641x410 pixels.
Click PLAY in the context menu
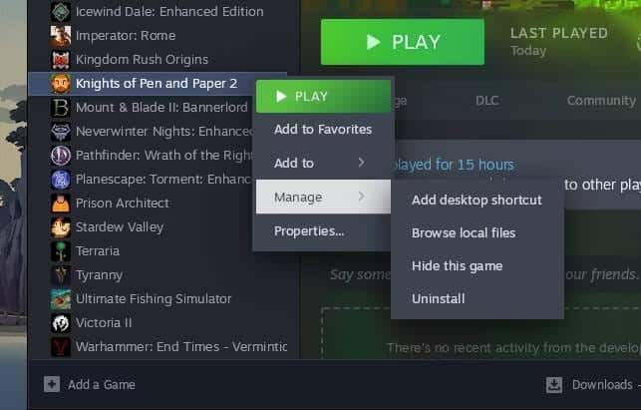[323, 96]
